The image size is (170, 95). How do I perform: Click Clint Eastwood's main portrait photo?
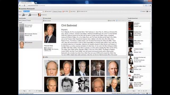50,33
